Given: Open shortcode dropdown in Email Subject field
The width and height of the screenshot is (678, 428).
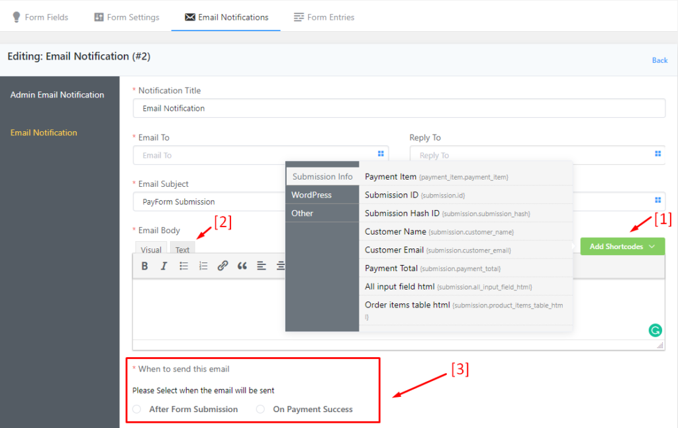Looking at the screenshot, I should point(657,200).
